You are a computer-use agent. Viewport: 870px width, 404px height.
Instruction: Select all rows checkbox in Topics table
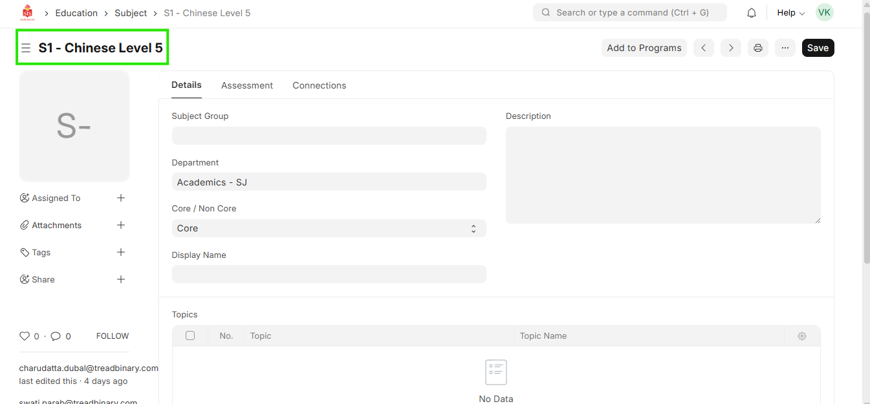click(x=190, y=335)
